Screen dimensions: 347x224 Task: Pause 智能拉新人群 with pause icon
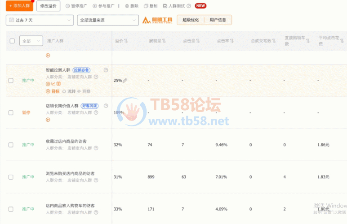point(48,83)
